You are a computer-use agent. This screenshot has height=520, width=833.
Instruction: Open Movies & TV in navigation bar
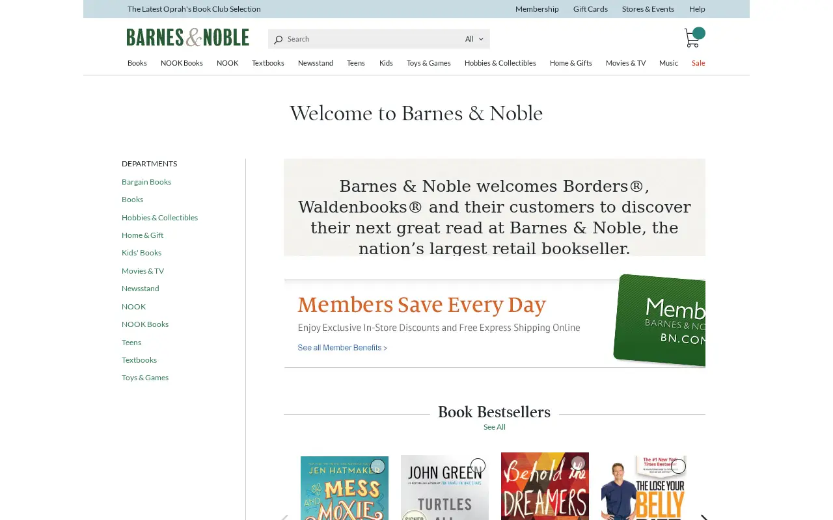tap(626, 63)
